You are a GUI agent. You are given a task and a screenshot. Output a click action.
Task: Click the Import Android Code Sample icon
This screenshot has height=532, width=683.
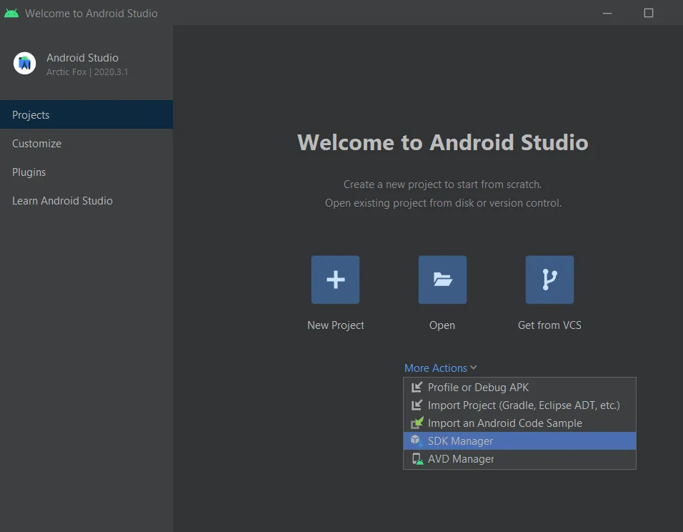click(417, 423)
